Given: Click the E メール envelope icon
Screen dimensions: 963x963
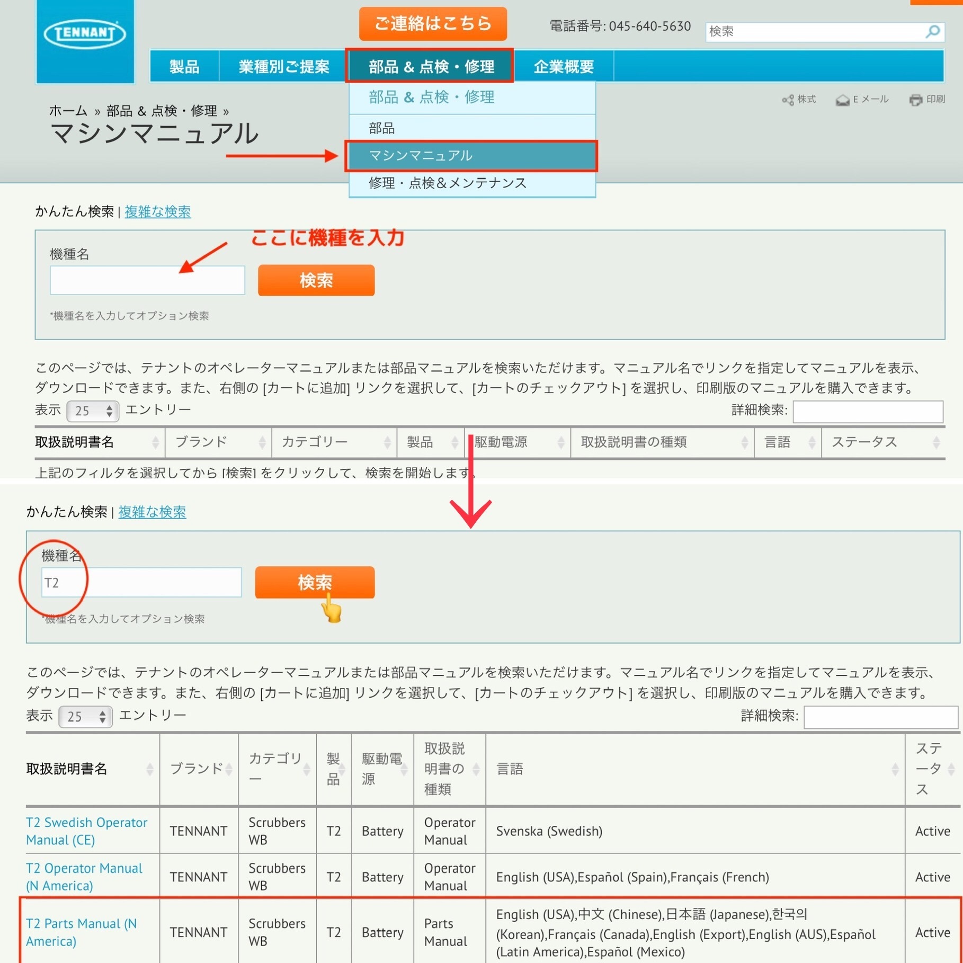Looking at the screenshot, I should (x=842, y=100).
